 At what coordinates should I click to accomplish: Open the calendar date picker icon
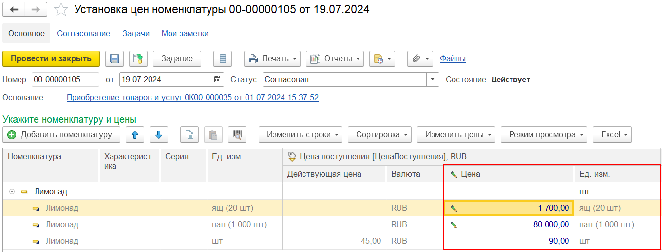218,79
